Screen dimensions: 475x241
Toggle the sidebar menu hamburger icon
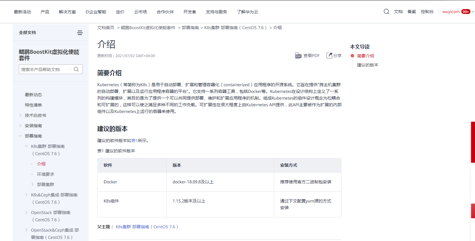pyautogui.click(x=80, y=33)
